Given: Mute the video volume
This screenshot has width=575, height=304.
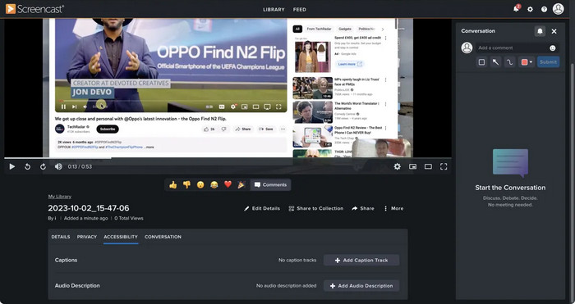Looking at the screenshot, I should pos(58,167).
